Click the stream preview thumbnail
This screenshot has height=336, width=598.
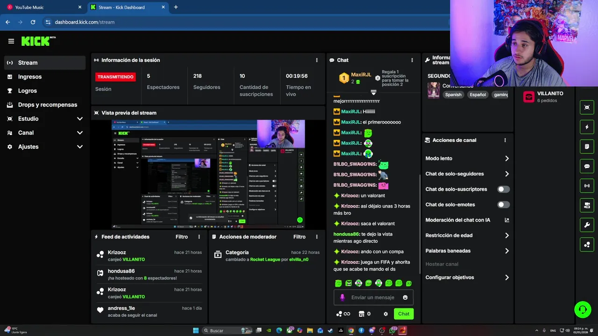coord(208,174)
